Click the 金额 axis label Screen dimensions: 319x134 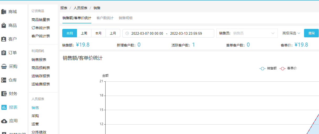[105, 76]
